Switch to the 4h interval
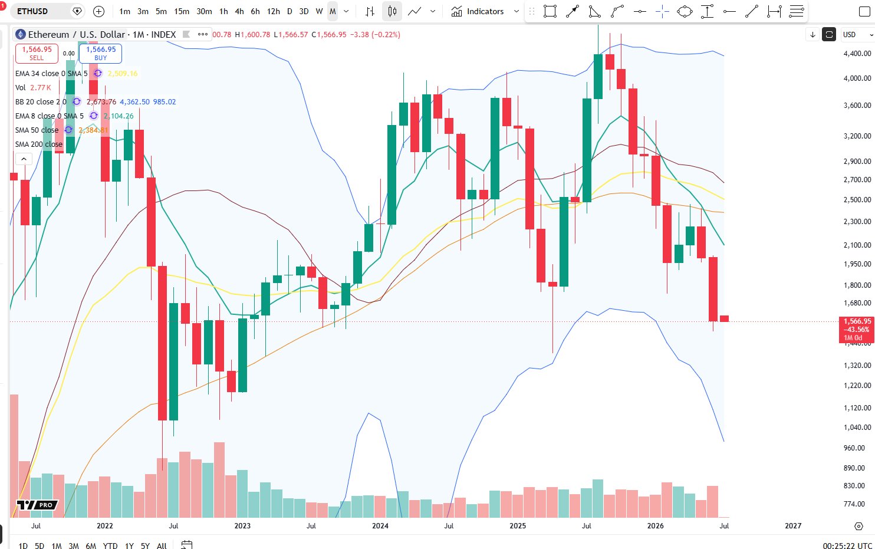 point(239,11)
